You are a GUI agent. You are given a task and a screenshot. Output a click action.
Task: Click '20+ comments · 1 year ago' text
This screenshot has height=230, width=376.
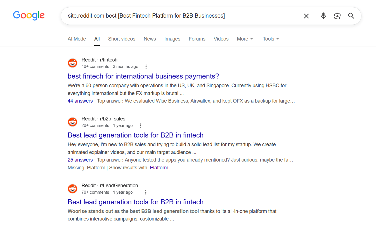(107, 125)
